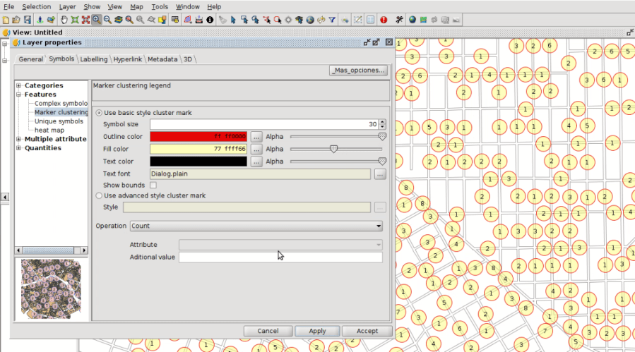Expand the Categories tree node
This screenshot has height=352, width=635.
point(18,86)
